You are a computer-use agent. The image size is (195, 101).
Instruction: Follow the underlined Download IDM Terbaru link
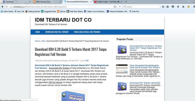(59, 68)
